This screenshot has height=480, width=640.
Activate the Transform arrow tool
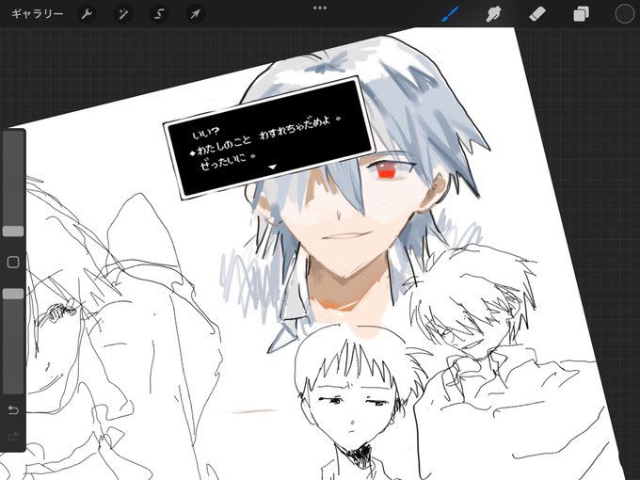tap(196, 14)
